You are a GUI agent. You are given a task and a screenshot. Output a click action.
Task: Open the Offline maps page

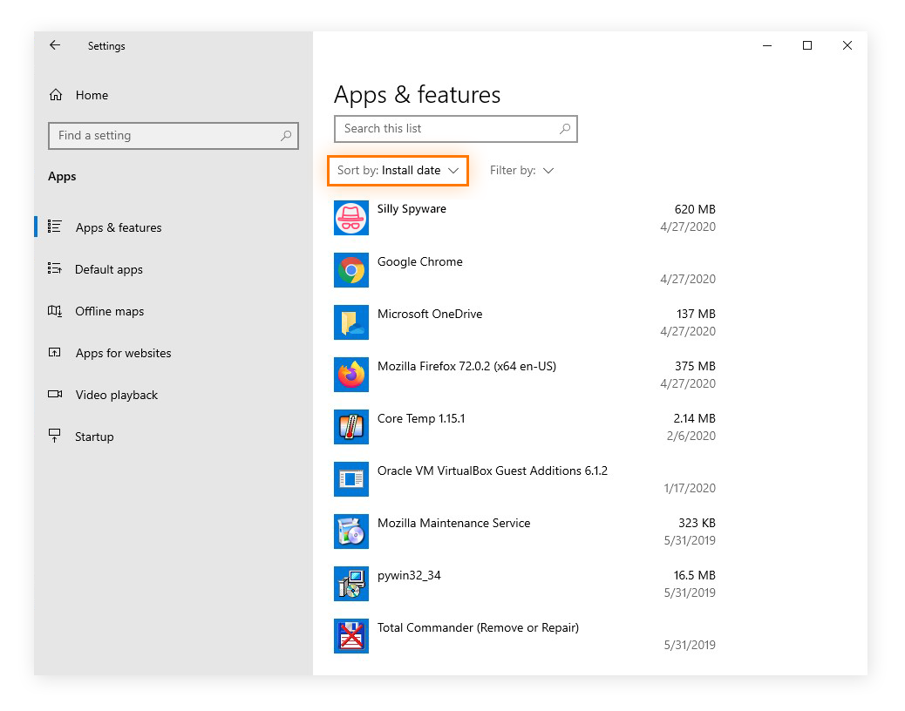[x=110, y=311]
